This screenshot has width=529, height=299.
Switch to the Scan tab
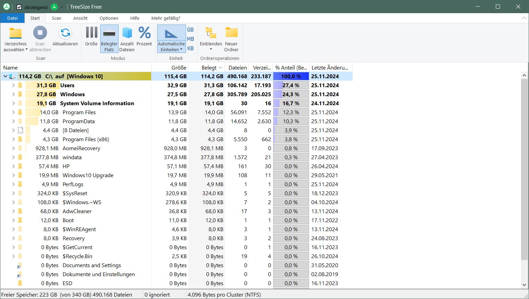(56, 18)
